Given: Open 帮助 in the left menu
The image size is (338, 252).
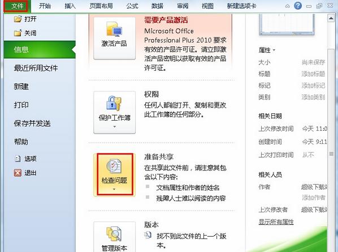Looking at the screenshot, I should click(x=21, y=142).
